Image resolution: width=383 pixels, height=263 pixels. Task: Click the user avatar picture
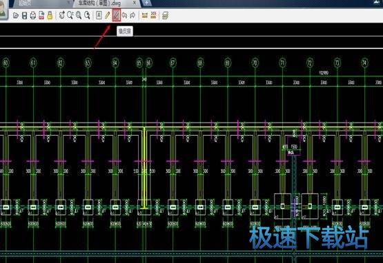(x=3, y=9)
